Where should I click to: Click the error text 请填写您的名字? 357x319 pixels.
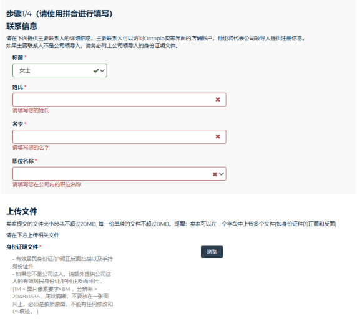(x=31, y=148)
